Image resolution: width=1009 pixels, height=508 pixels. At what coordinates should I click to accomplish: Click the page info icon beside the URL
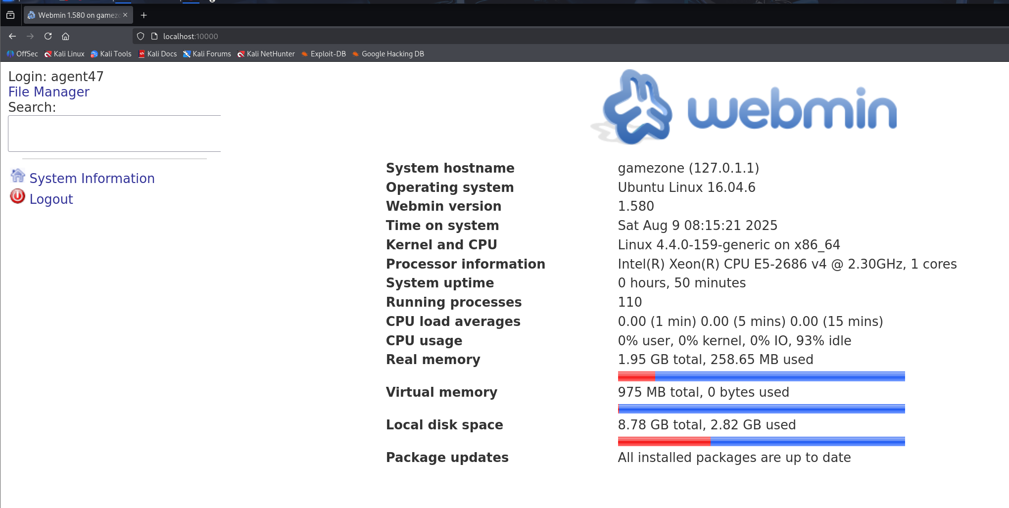[x=154, y=36]
